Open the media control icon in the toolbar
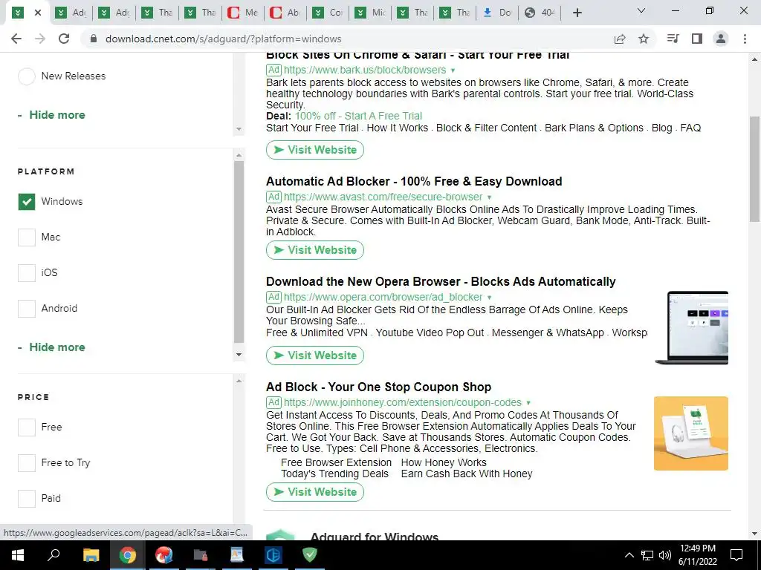 coord(673,39)
